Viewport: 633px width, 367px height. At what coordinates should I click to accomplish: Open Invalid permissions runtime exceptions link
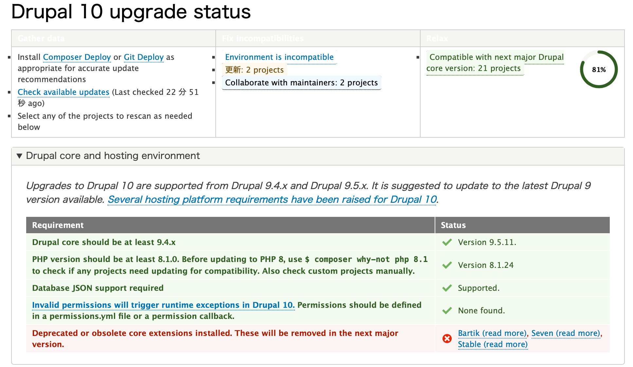coord(163,305)
